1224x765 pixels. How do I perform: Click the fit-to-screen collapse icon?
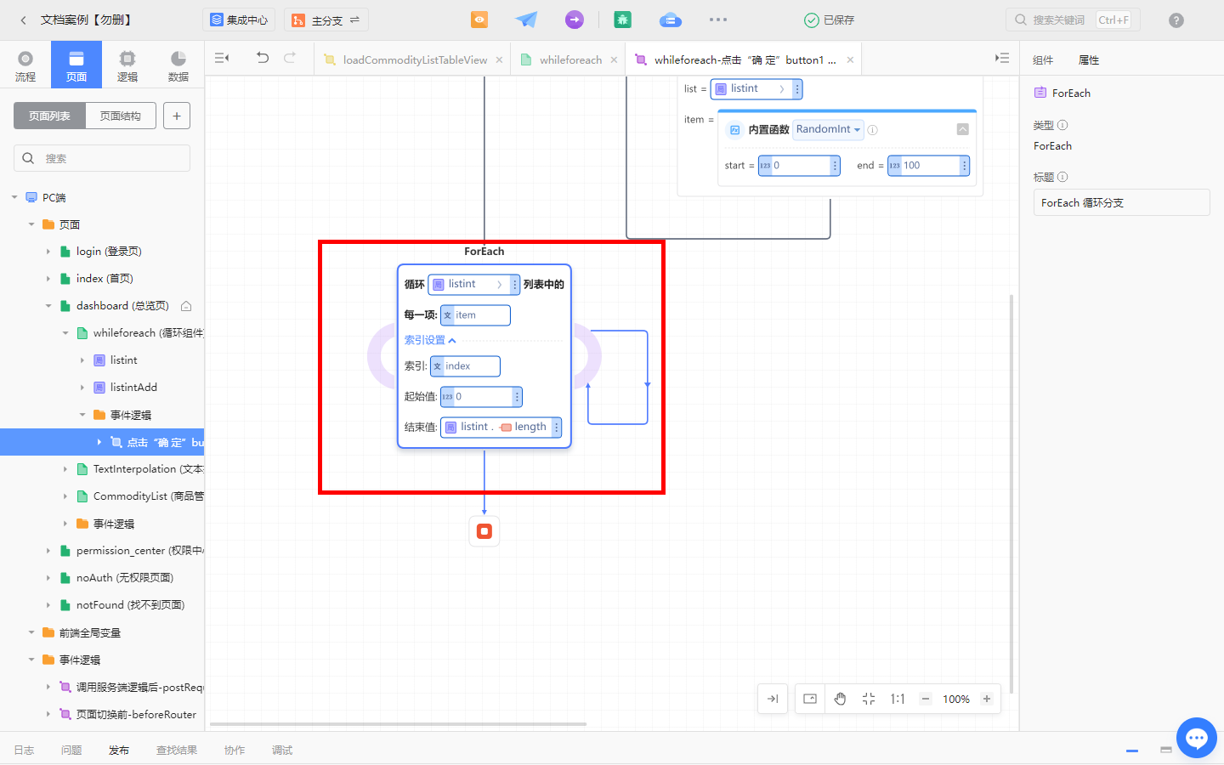[x=869, y=699]
